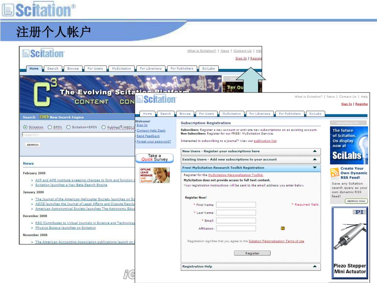
Task: Click Sign In link at top of registration page
Action: [x=346, y=104]
